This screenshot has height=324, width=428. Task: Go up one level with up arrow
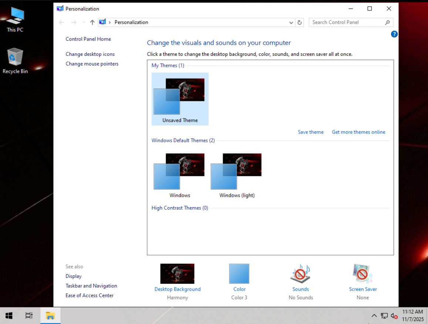(92, 23)
